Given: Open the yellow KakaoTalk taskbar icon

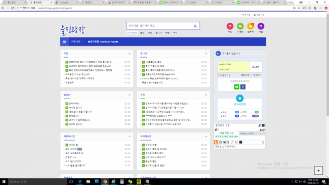Looking at the screenshot, I should click(139, 181).
